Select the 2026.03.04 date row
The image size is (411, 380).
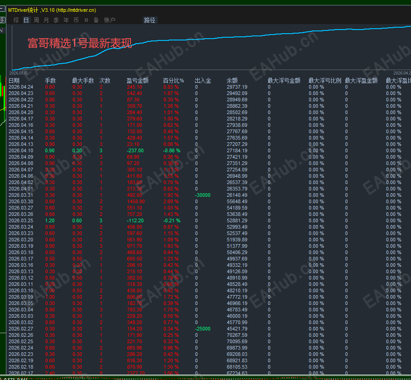pyautogui.click(x=21, y=310)
